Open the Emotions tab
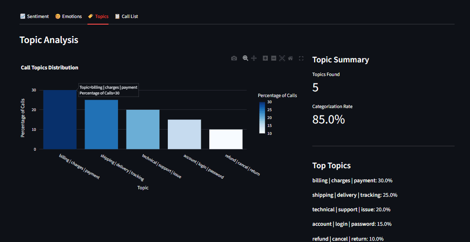The width and height of the screenshot is (470, 242). pyautogui.click(x=68, y=16)
